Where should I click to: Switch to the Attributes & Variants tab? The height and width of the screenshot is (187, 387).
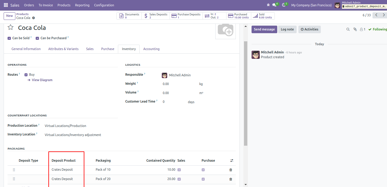click(63, 49)
